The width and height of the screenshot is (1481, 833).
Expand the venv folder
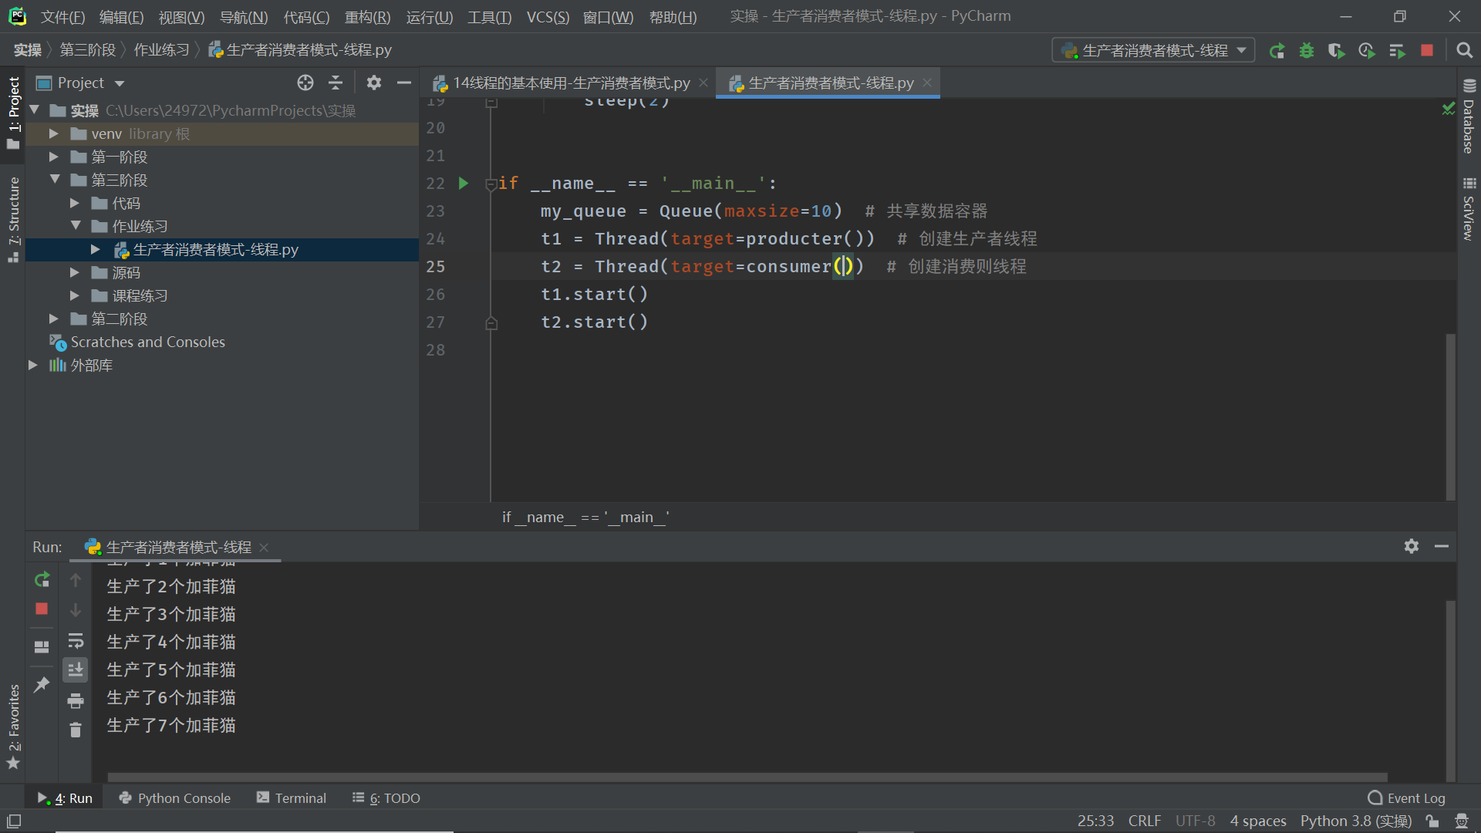(x=53, y=133)
